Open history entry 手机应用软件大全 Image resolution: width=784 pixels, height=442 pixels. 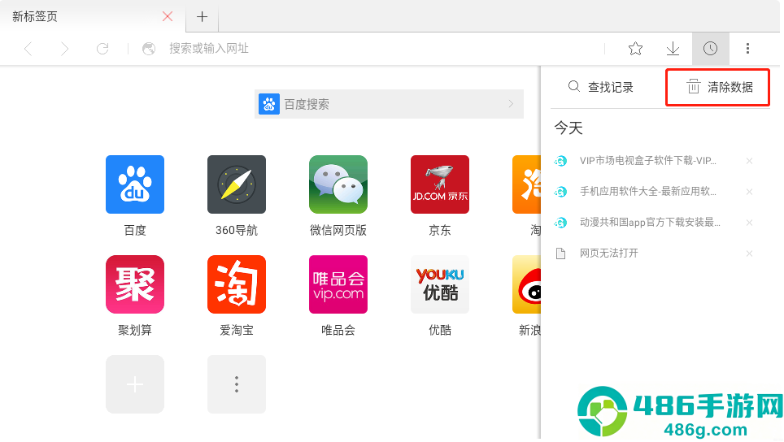pyautogui.click(x=647, y=191)
